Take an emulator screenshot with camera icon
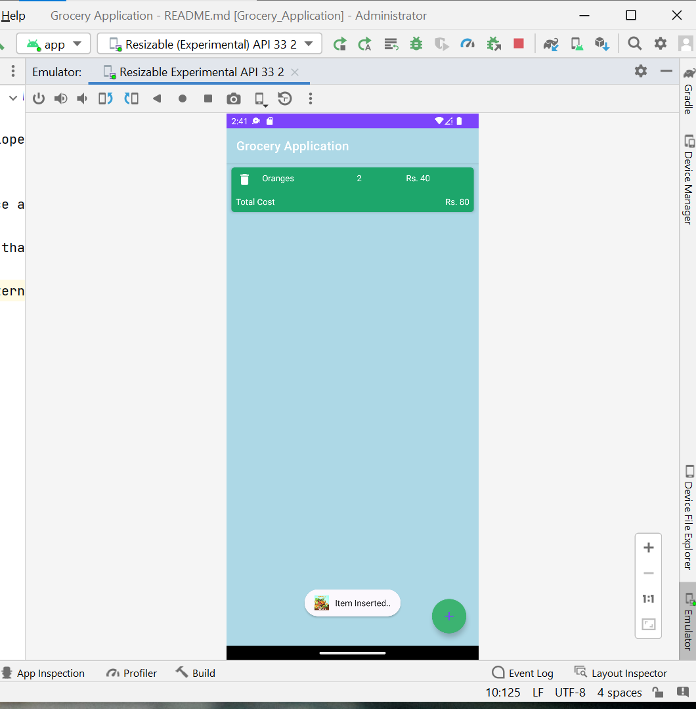 coord(233,98)
